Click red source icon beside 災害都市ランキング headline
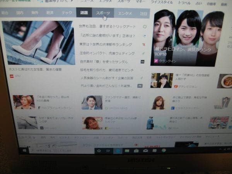Image resolution: width=232 pixels, height=174 pixels. 144,44
